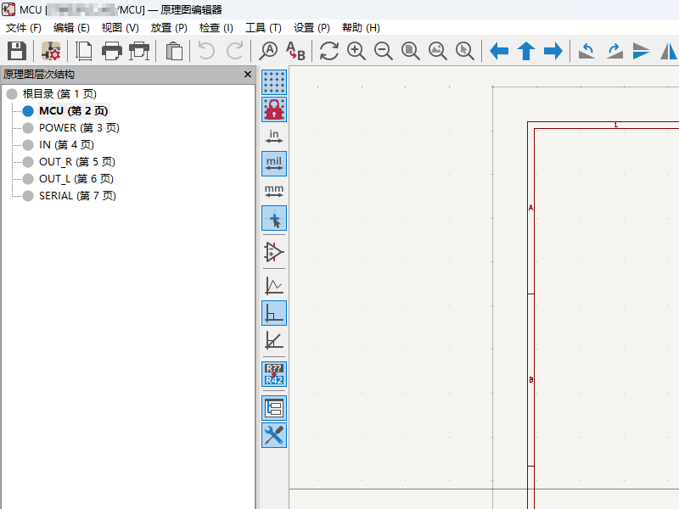This screenshot has width=679, height=509.
Task: Select the IN (第 4 页) sheet
Action: (66, 144)
